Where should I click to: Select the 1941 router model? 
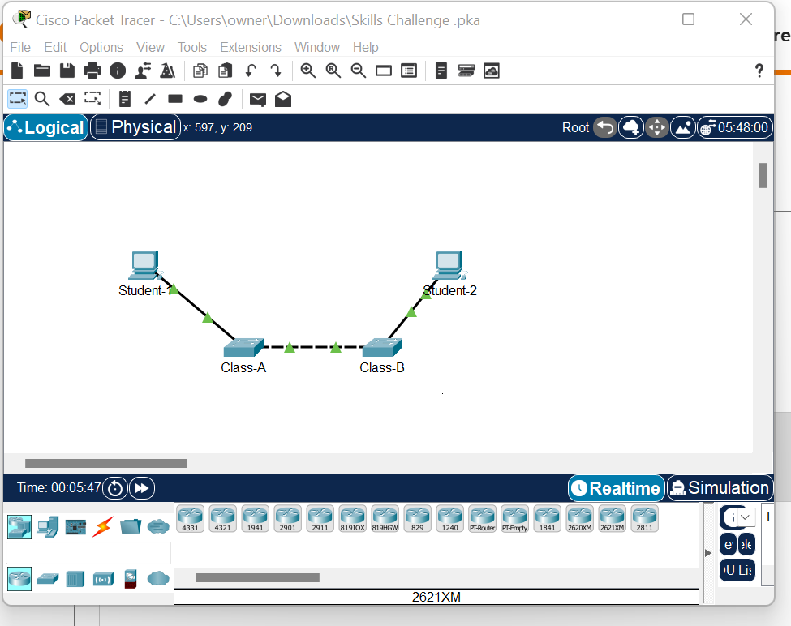[256, 519]
